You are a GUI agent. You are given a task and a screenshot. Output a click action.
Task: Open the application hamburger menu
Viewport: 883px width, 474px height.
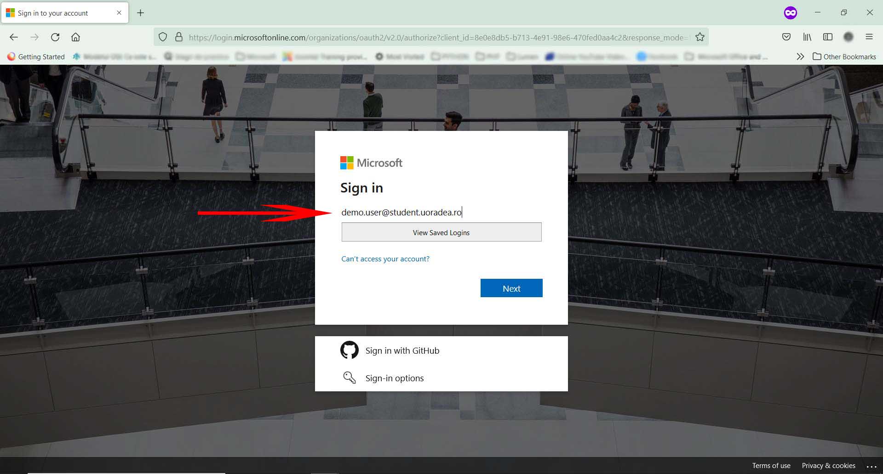click(869, 37)
